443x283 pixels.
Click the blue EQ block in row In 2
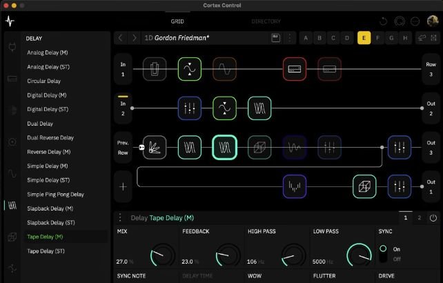pyautogui.click(x=190, y=108)
